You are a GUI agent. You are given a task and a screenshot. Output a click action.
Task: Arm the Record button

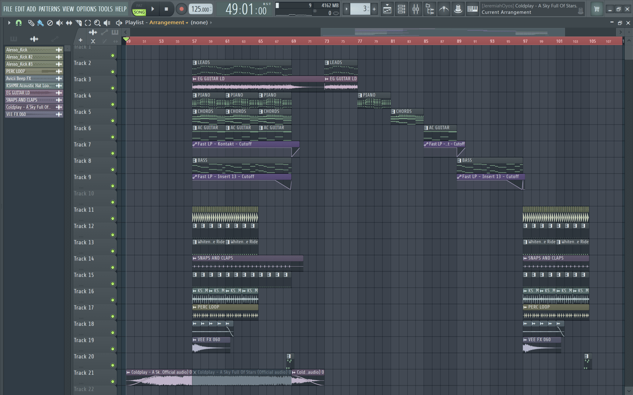click(x=181, y=9)
